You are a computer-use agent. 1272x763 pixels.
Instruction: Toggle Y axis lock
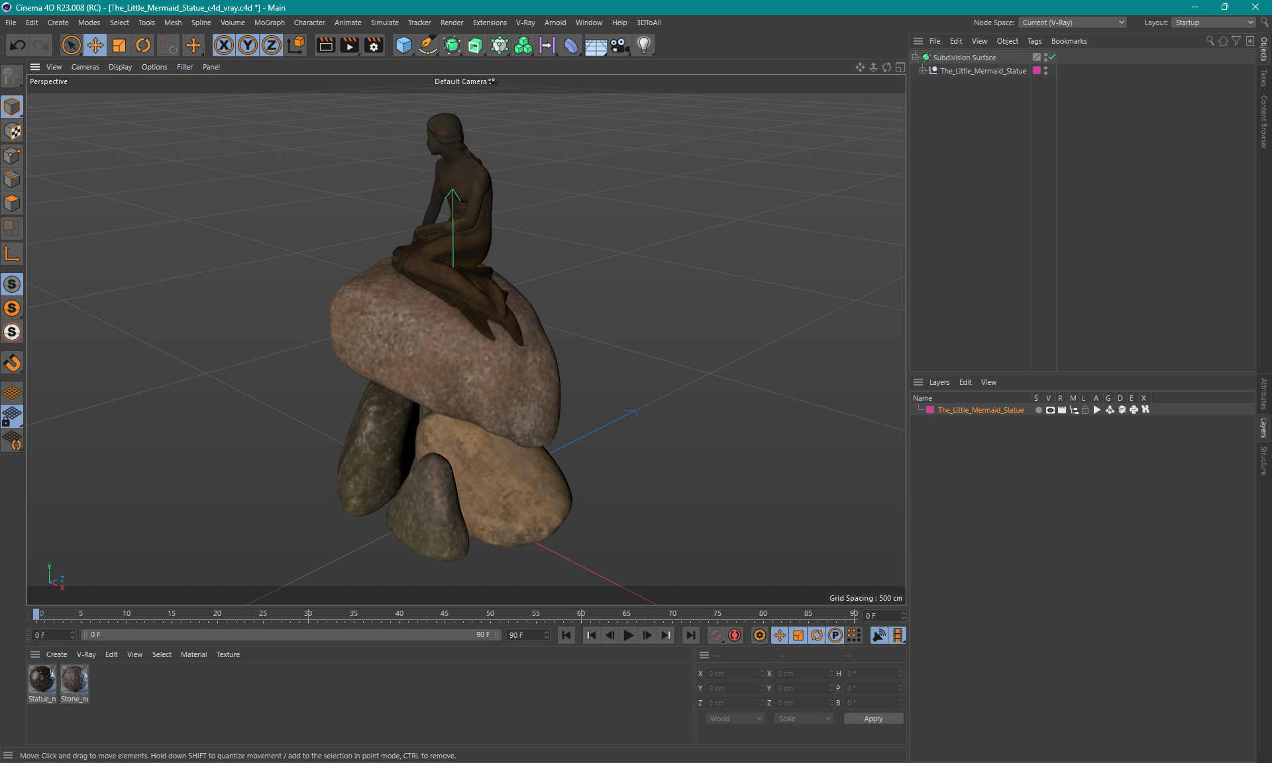click(248, 45)
